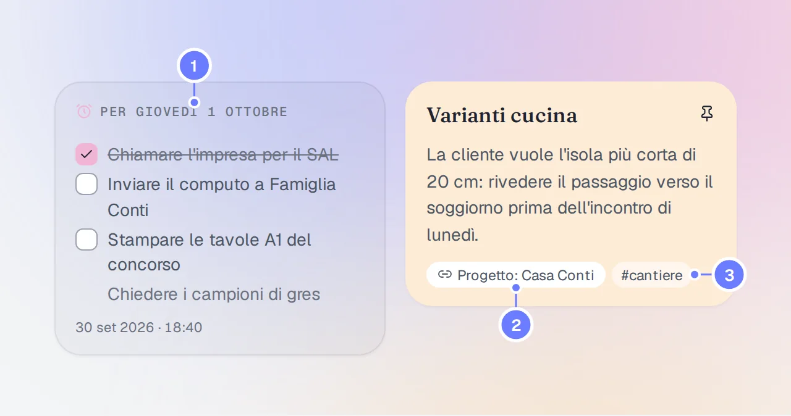Image resolution: width=791 pixels, height=416 pixels.
Task: Click the link icon in Progetto chip
Action: (x=444, y=275)
